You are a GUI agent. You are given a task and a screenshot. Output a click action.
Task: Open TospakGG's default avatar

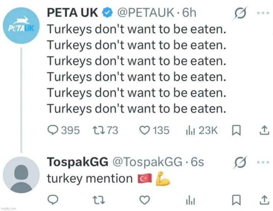coord(22,175)
